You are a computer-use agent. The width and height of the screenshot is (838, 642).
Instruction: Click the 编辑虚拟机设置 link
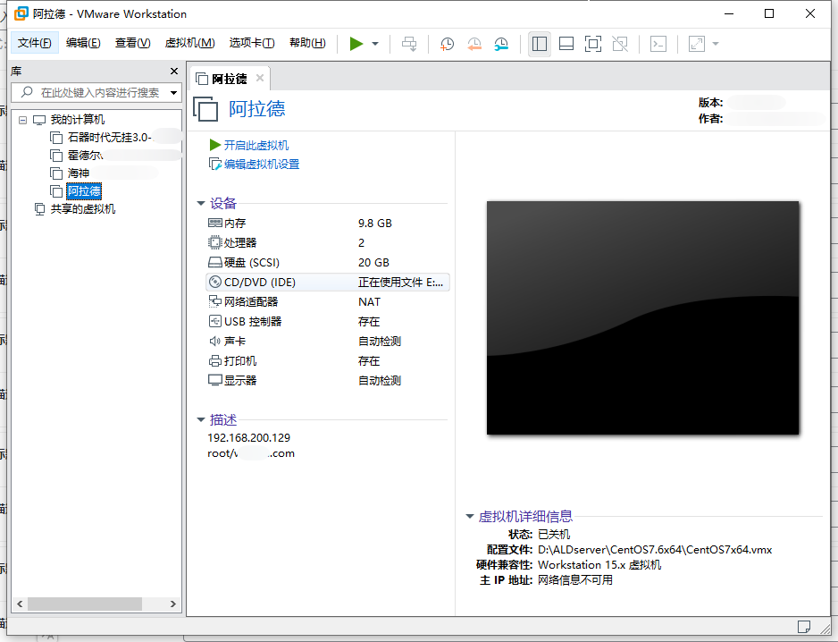click(x=262, y=165)
